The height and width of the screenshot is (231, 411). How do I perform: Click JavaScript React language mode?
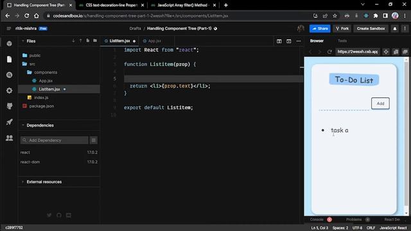(393, 228)
